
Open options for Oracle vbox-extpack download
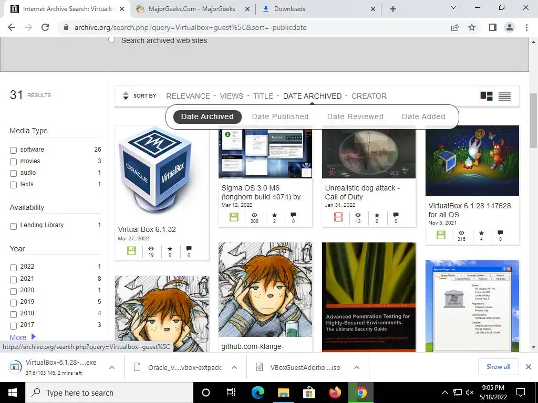coord(234,367)
